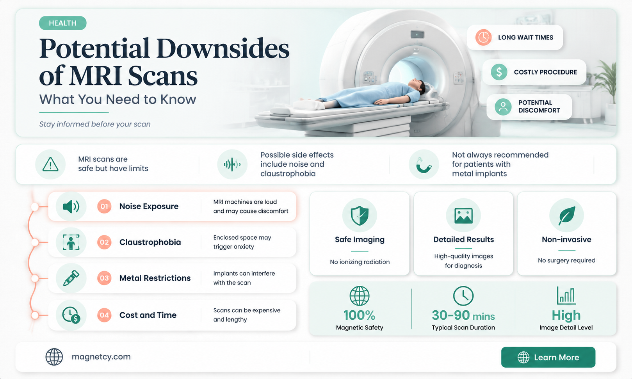Select the 01 number badge

[104, 206]
